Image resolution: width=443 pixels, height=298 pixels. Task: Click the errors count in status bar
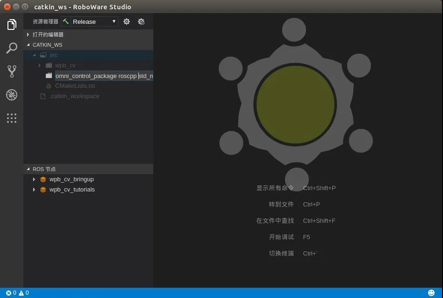(x=11, y=293)
